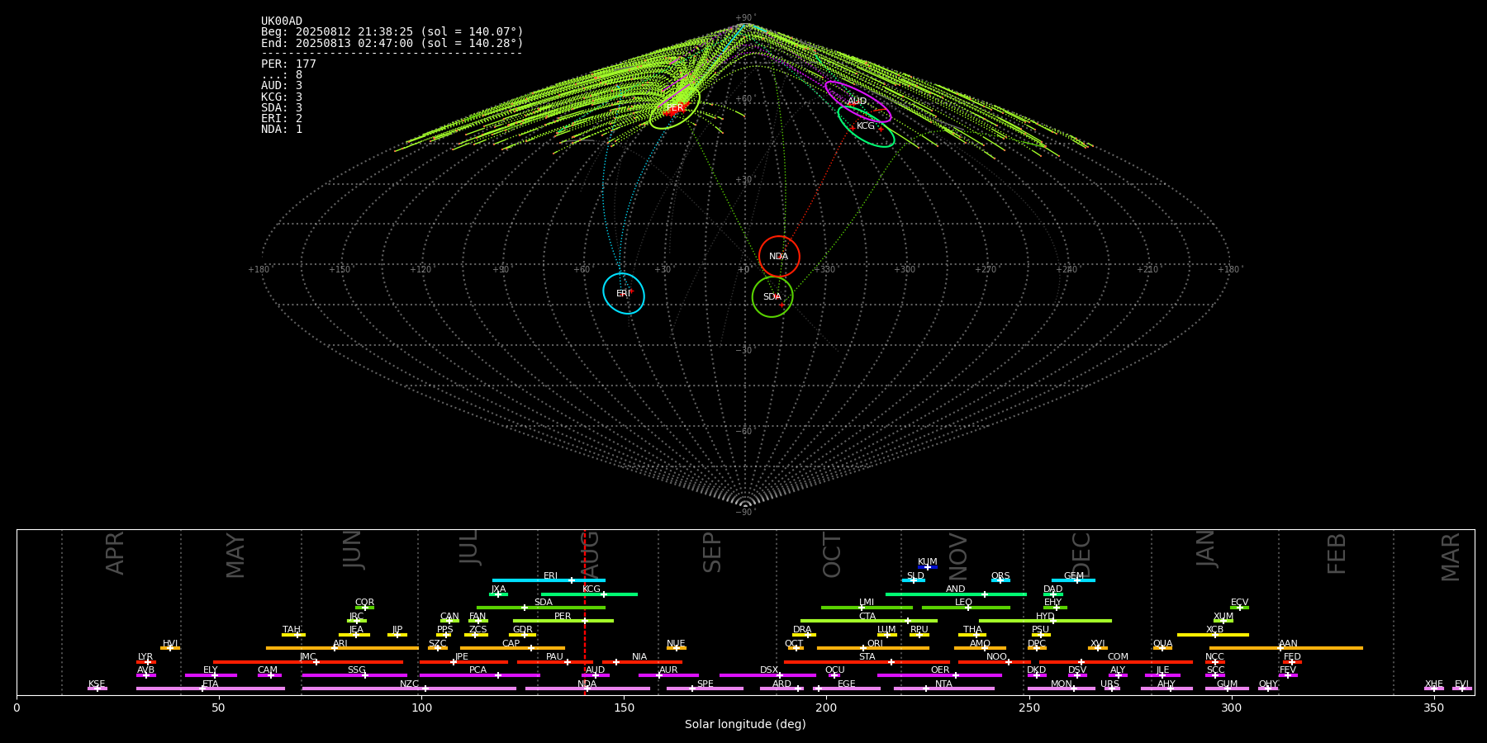
Task: Click the PCA shower bar in timeline
Action: tap(479, 675)
